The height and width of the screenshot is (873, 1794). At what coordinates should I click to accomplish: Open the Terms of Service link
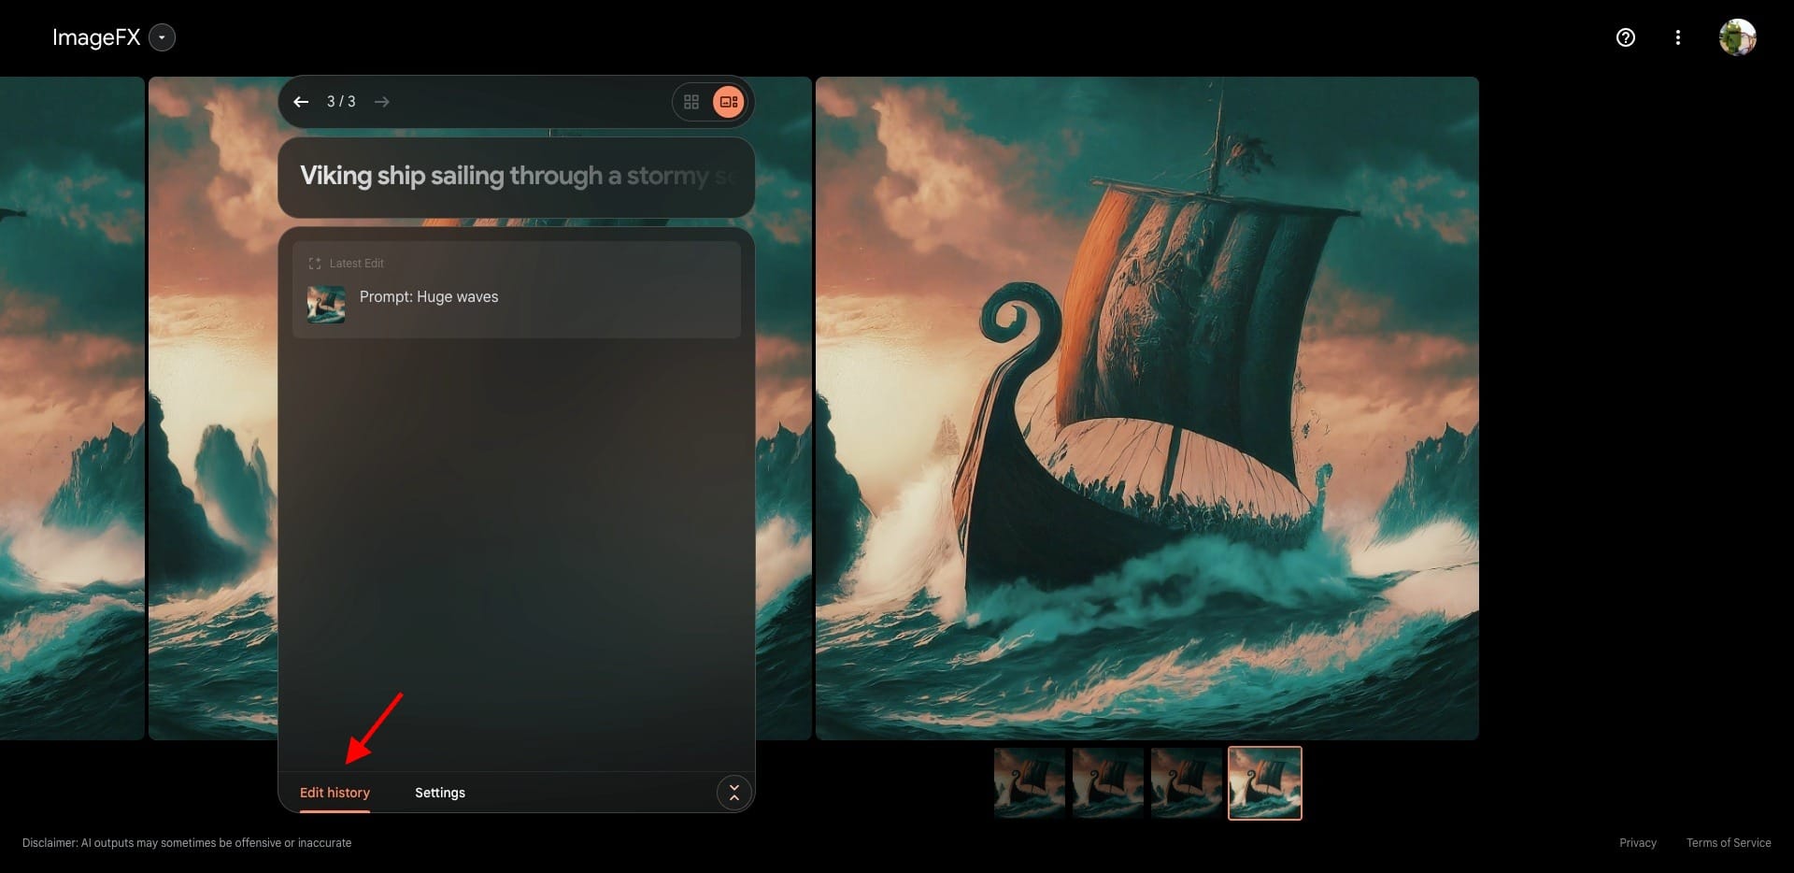pos(1729,843)
